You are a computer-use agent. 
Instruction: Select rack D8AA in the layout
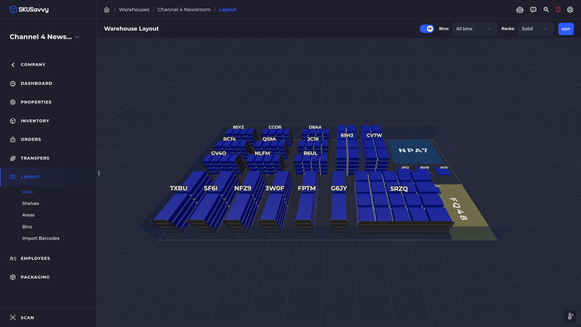coord(315,133)
